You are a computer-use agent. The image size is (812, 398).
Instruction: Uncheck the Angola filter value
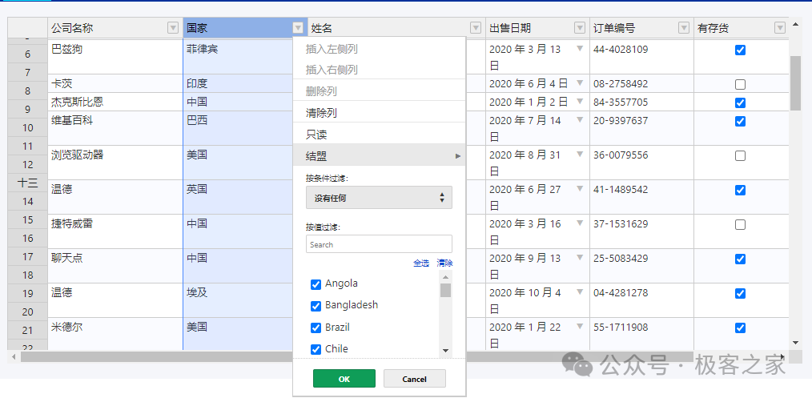tap(316, 284)
